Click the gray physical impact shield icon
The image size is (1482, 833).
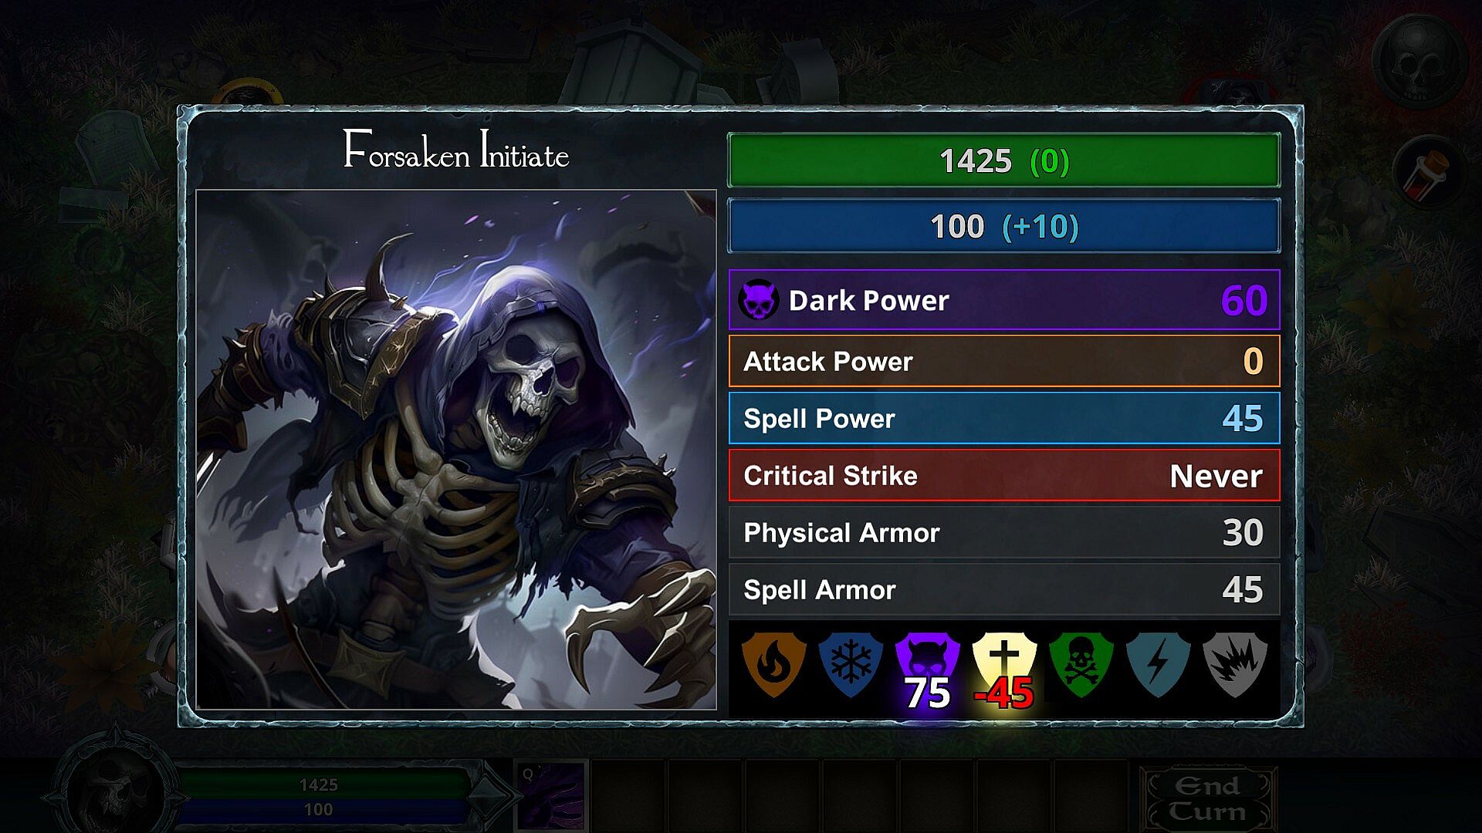1235,664
